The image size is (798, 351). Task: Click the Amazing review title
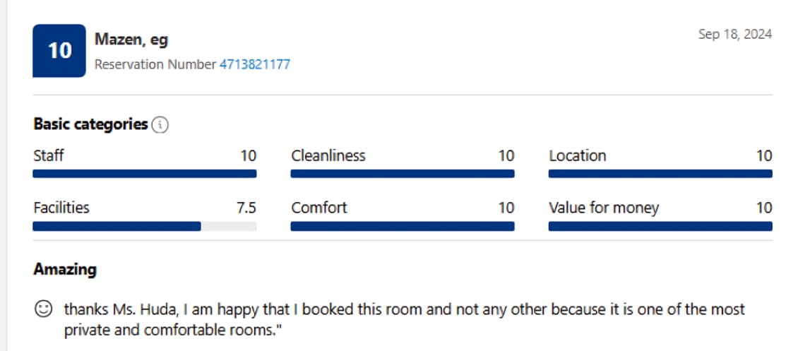click(x=65, y=269)
